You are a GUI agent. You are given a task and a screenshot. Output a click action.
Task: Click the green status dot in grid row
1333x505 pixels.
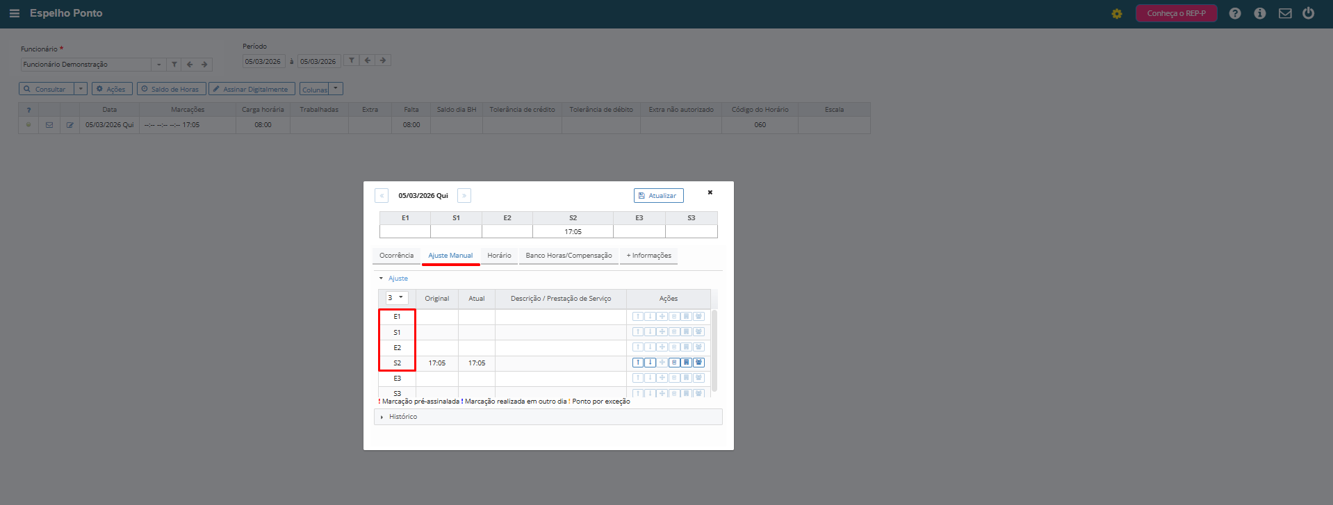pos(28,125)
